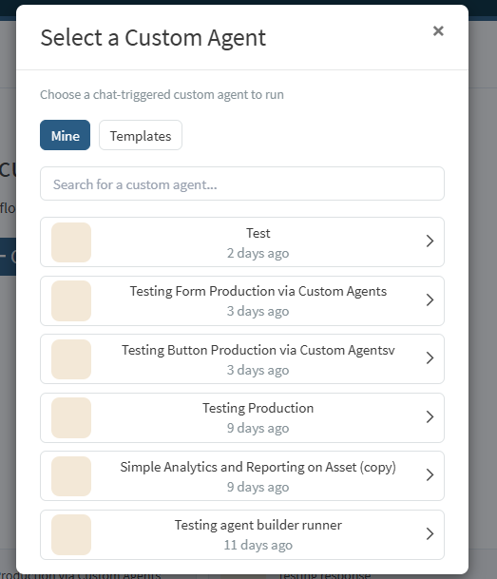Switch to the Mine tab

coord(65,135)
